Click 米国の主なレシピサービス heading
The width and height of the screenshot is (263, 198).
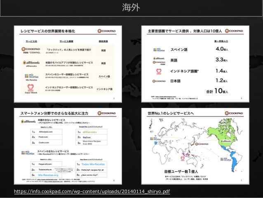coord(52,120)
